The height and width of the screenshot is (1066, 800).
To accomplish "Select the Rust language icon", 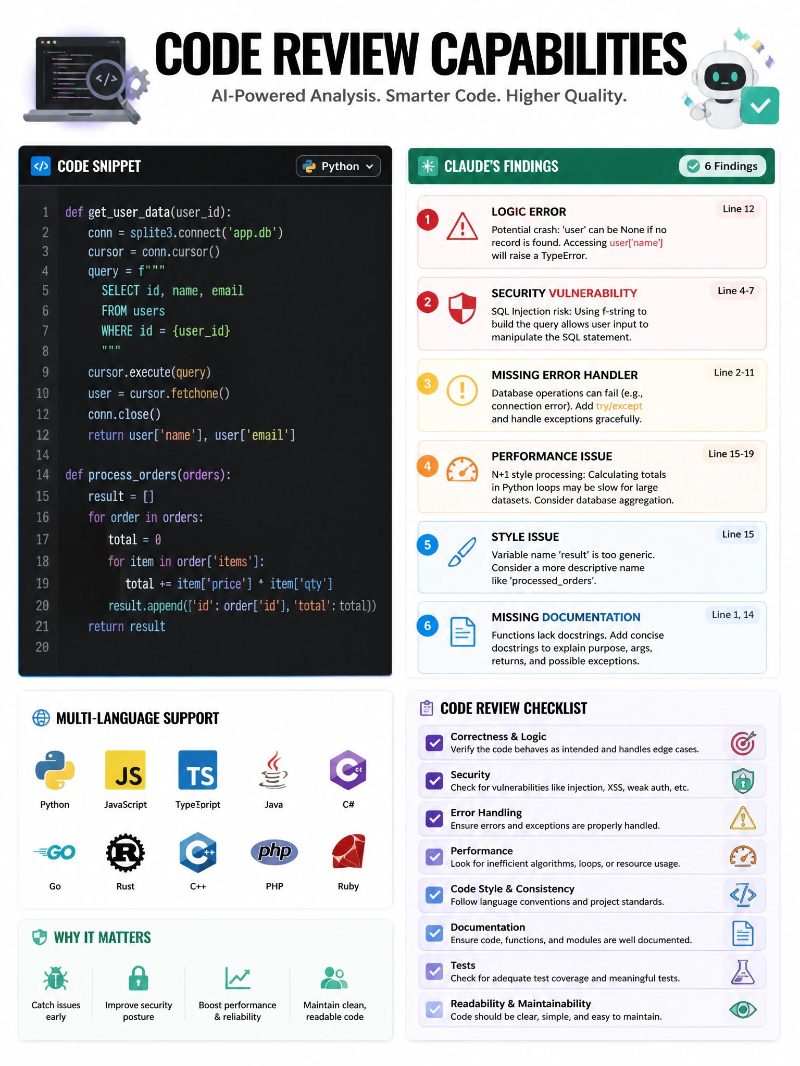I will point(125,853).
